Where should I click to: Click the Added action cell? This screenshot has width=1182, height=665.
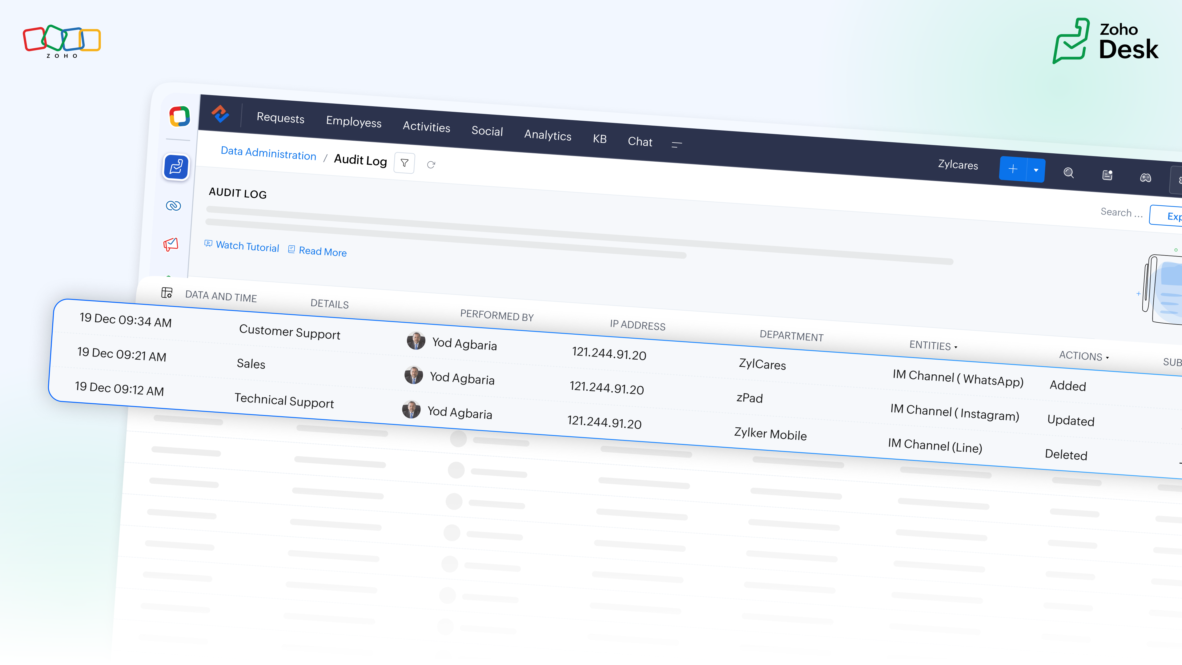pyautogui.click(x=1068, y=386)
